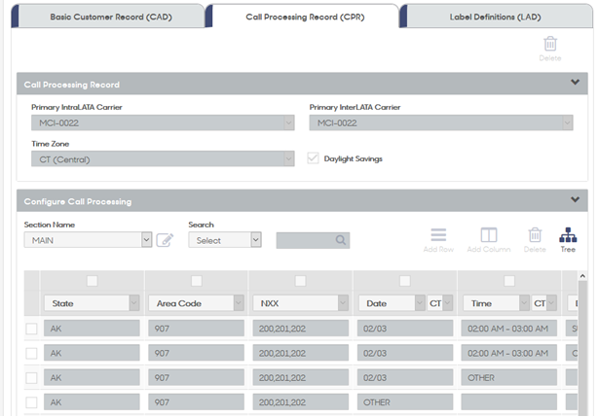
Task: Click first row AK state cell
Action: coord(92,328)
